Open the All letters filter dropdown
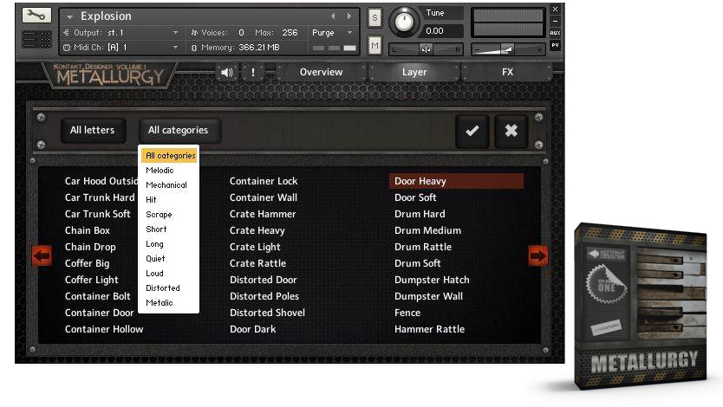 tap(92, 130)
